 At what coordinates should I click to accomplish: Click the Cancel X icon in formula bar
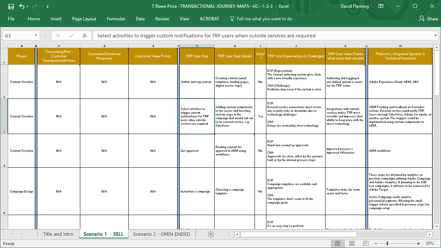tap(58, 36)
